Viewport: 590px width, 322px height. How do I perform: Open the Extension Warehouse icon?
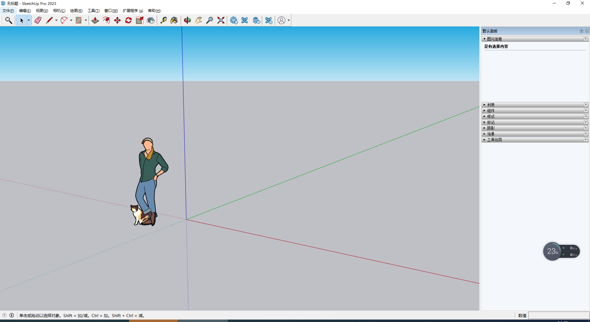coord(245,20)
